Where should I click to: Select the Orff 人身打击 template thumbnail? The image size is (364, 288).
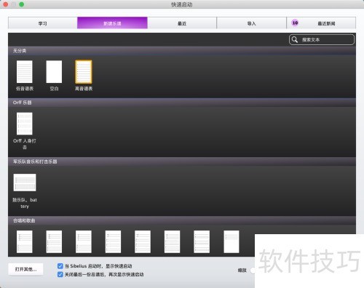point(25,124)
